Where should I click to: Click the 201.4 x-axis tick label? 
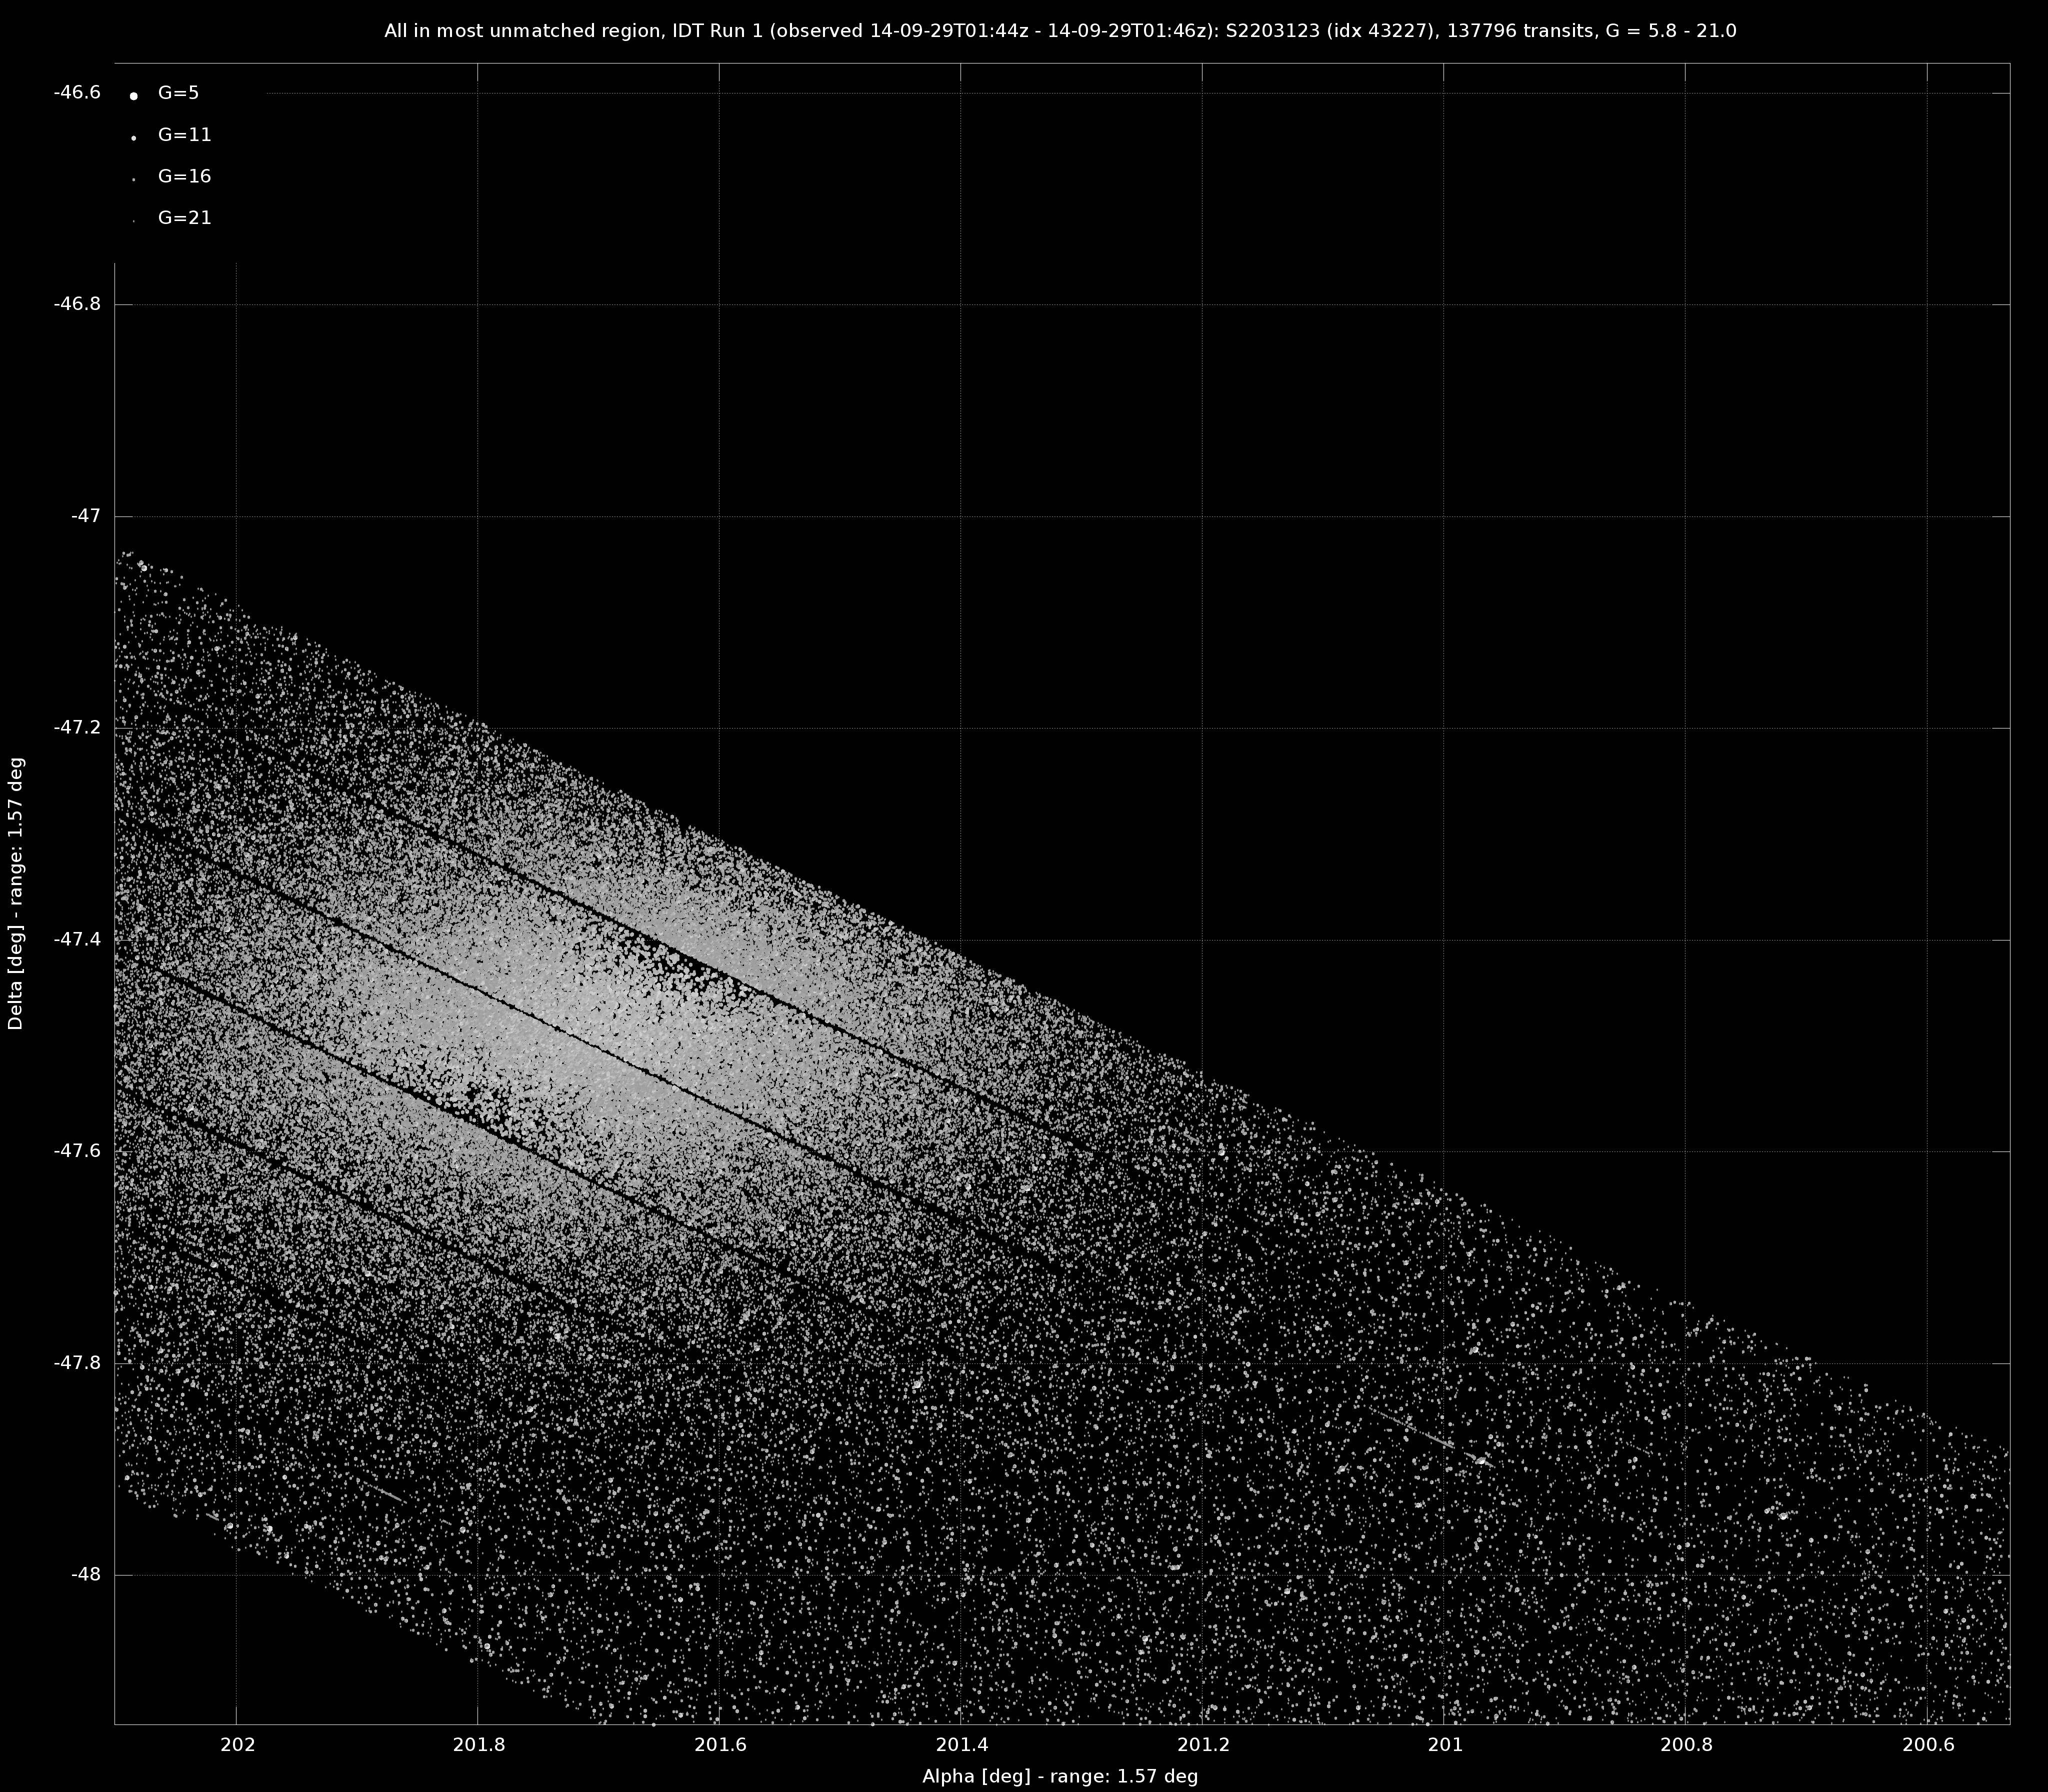[x=961, y=1745]
